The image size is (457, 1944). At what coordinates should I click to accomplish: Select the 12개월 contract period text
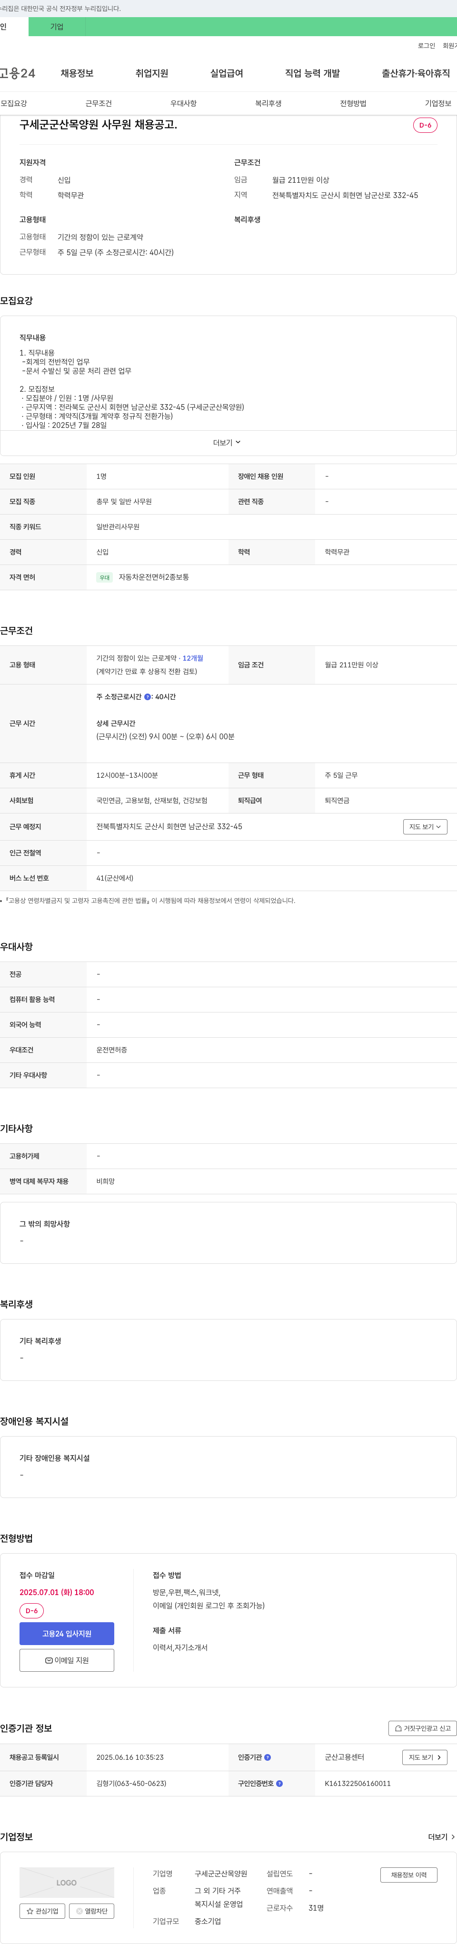tap(193, 658)
